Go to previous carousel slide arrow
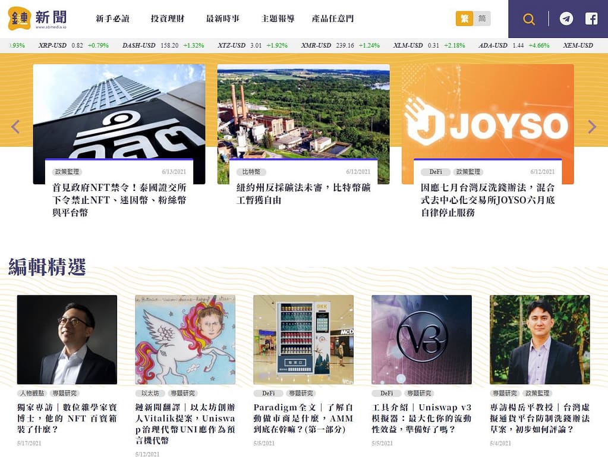This screenshot has width=608, height=462. coord(15,127)
